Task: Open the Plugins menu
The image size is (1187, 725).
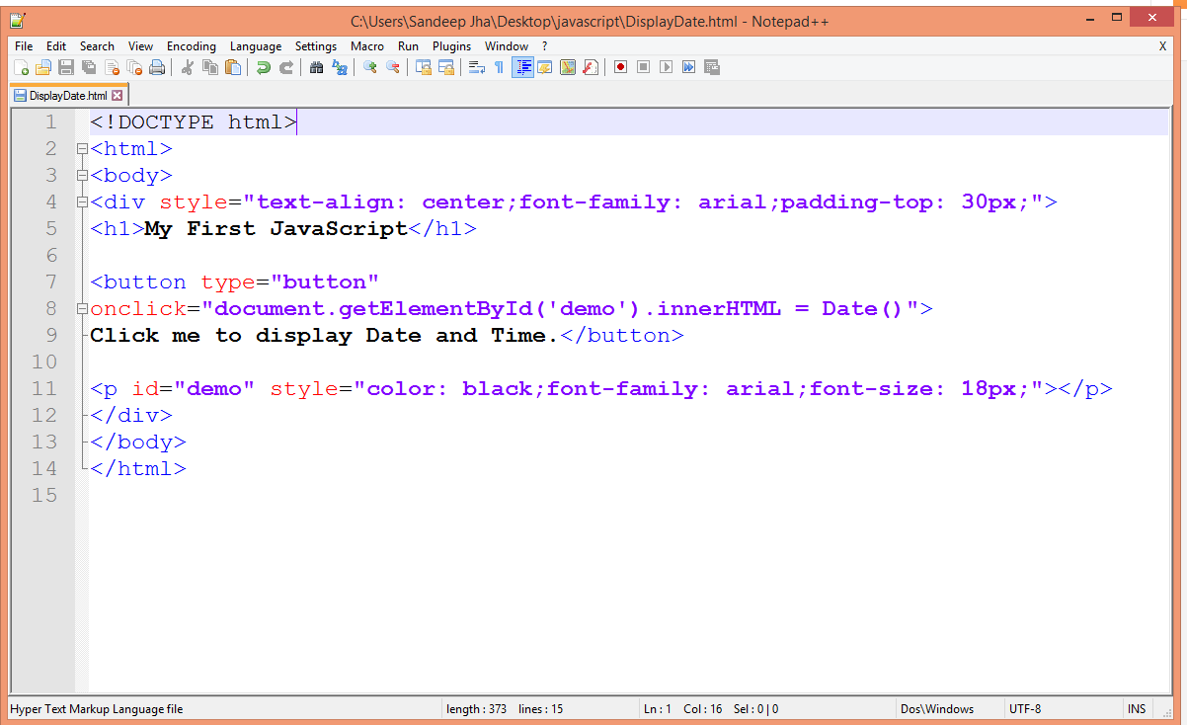Action: pyautogui.click(x=450, y=45)
